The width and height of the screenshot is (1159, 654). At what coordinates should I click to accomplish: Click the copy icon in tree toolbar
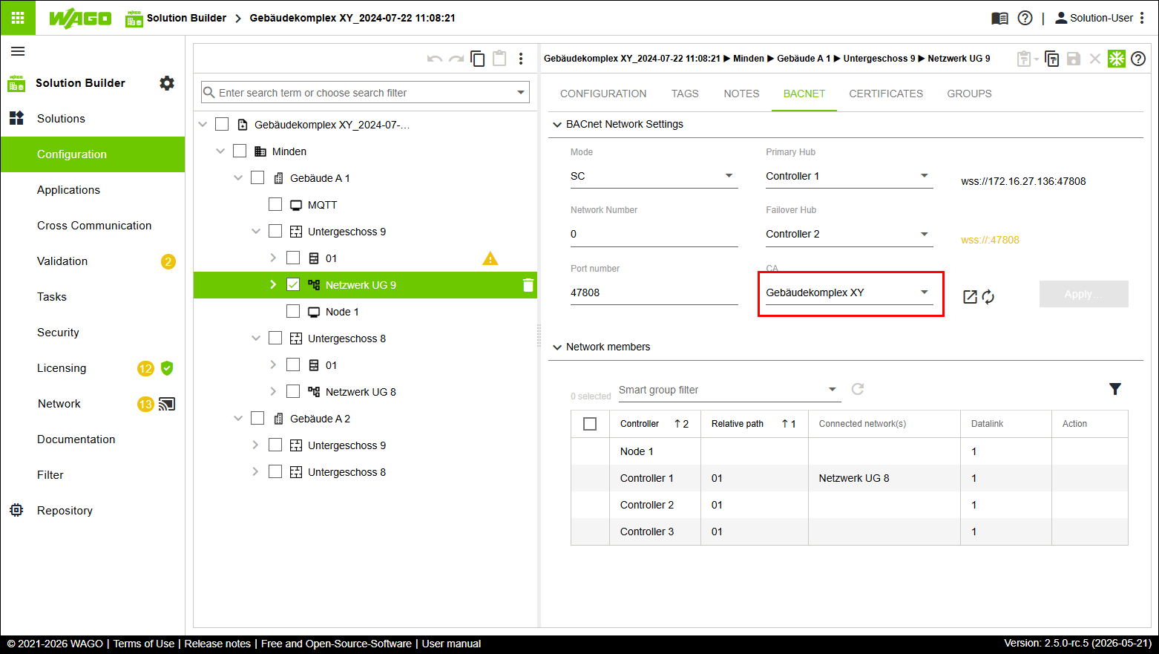(x=478, y=59)
